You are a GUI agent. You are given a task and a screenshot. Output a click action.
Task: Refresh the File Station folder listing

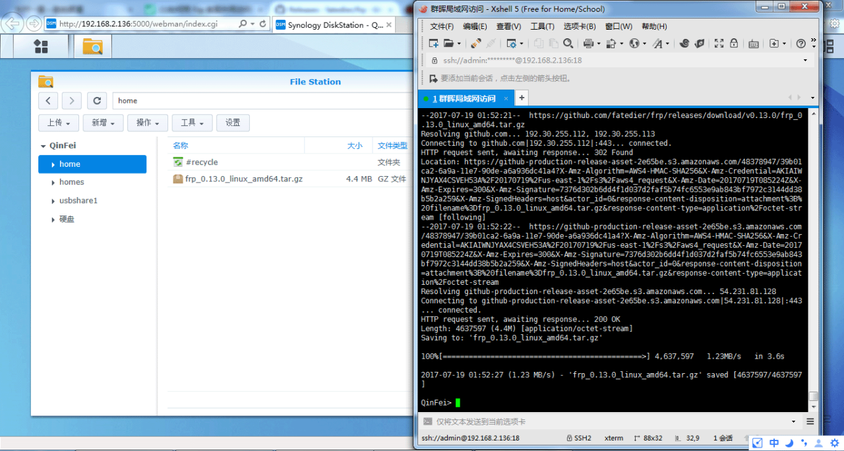97,101
